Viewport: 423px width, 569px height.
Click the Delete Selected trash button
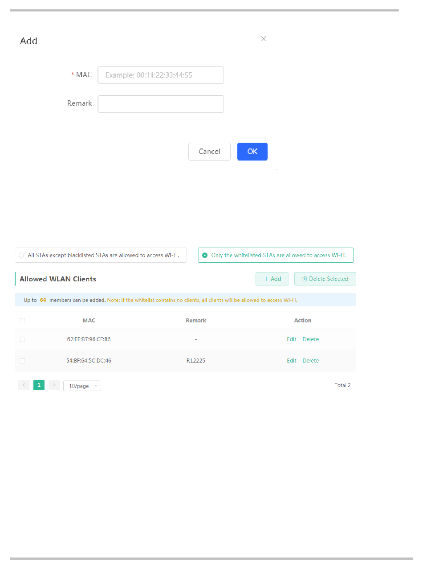pyautogui.click(x=325, y=279)
